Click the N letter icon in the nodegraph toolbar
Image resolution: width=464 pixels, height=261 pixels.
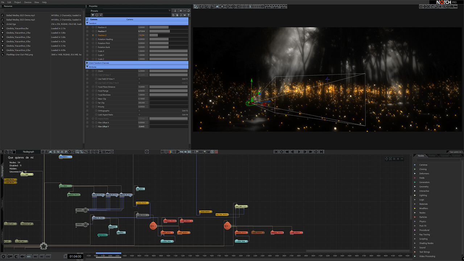pyautogui.click(x=58, y=152)
